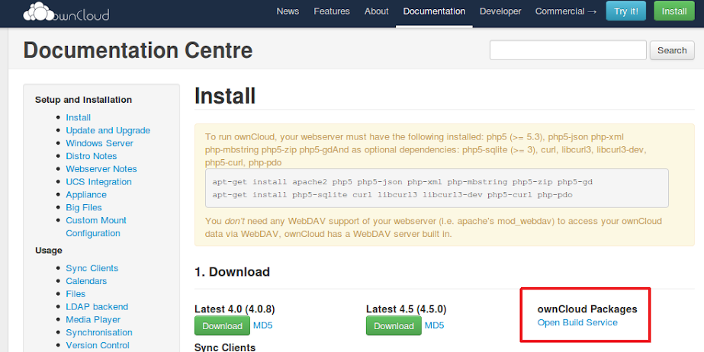704x352 pixels.
Task: Open MD5 link for version 4.5.0
Action: (x=434, y=325)
